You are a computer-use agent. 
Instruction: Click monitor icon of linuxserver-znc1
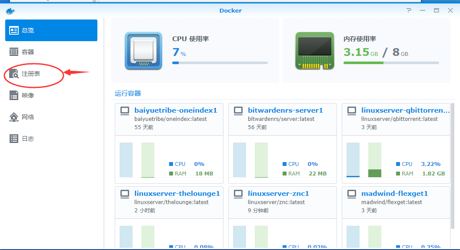238,194
